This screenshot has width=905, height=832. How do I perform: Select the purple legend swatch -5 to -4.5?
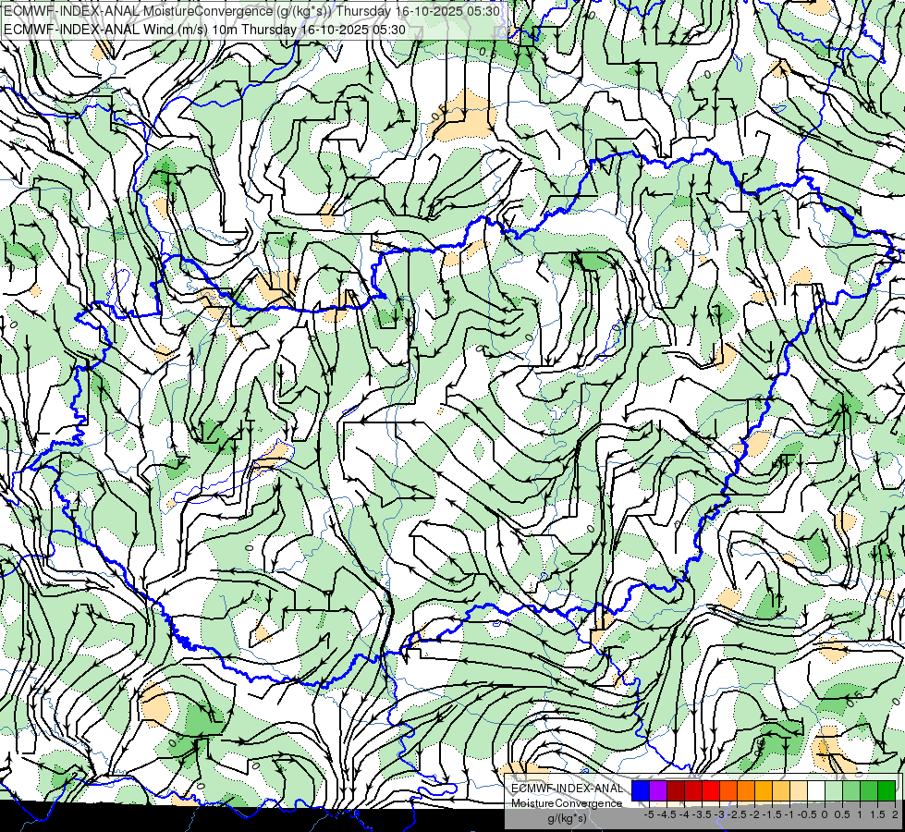(658, 790)
